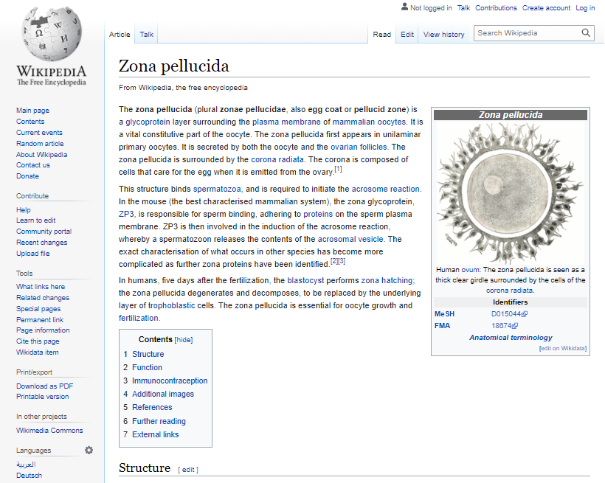Open the plasma membrane link
This screenshot has height=483, width=605.
pyautogui.click(x=286, y=122)
